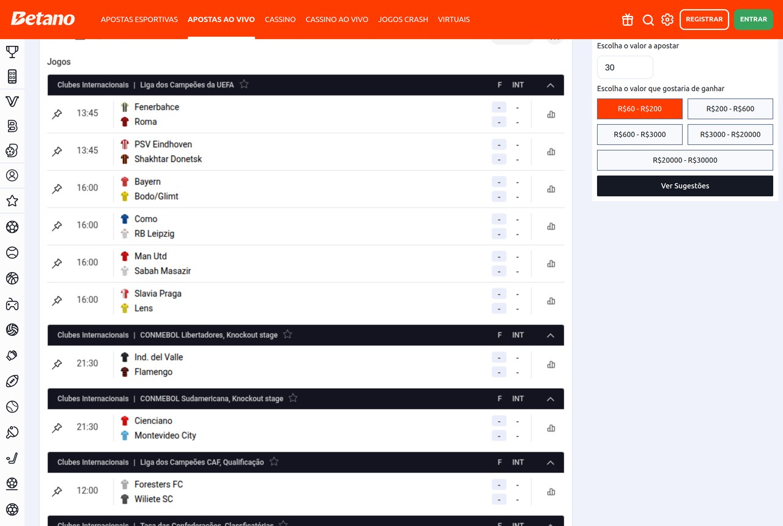Pin the Man Utd vs Sabah Masazir match
783x526 pixels.
[57, 264]
